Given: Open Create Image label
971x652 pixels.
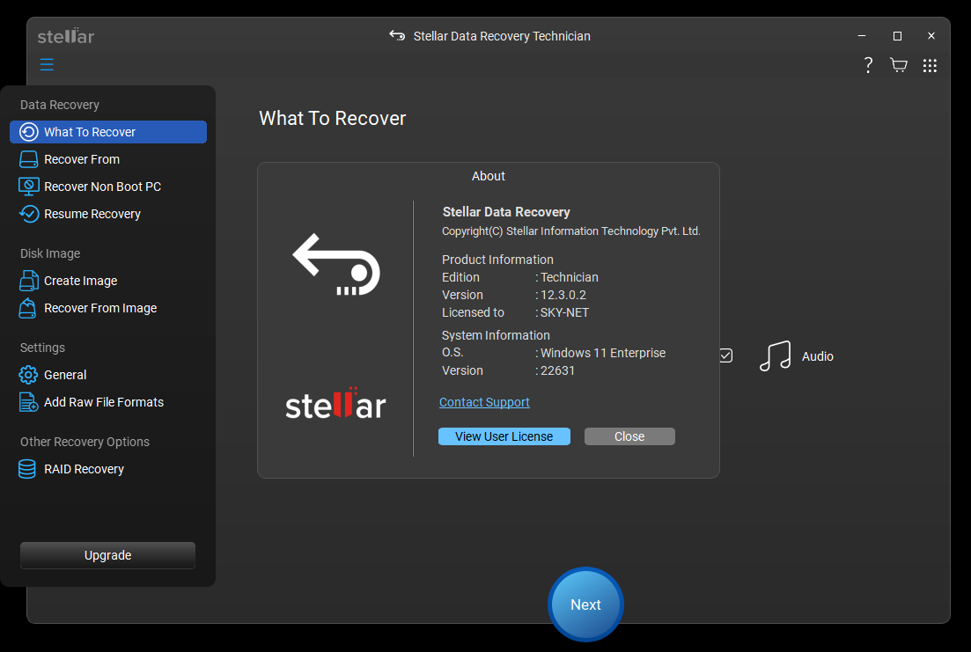Looking at the screenshot, I should (80, 281).
